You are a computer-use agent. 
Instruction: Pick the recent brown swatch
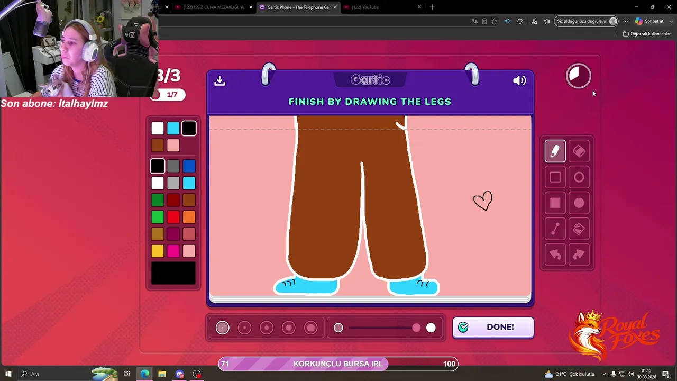click(158, 145)
